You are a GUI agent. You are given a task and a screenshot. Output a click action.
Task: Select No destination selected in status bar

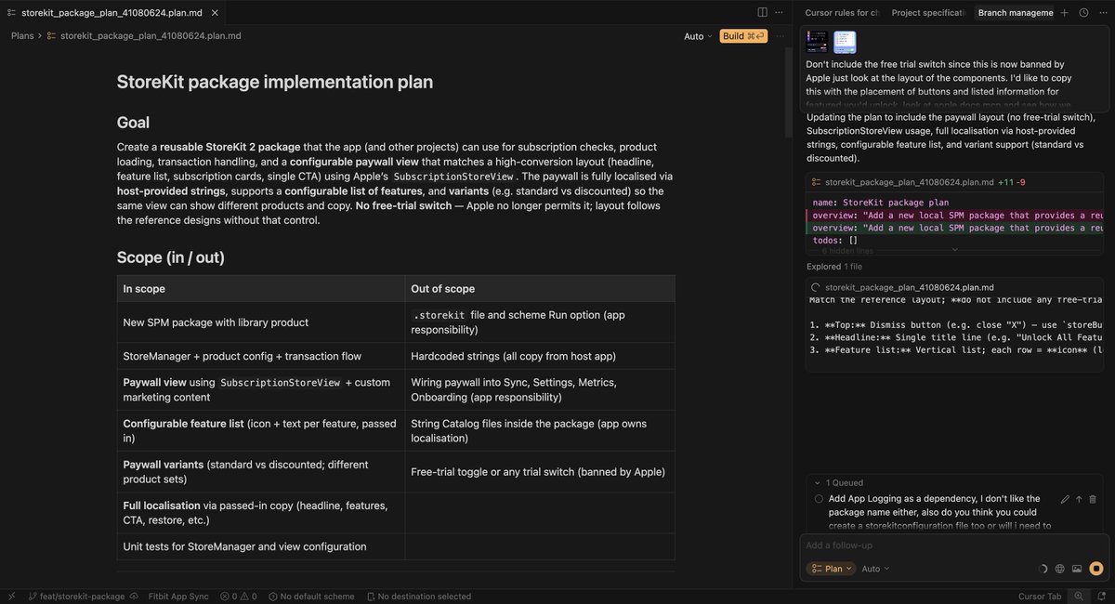tap(418, 597)
